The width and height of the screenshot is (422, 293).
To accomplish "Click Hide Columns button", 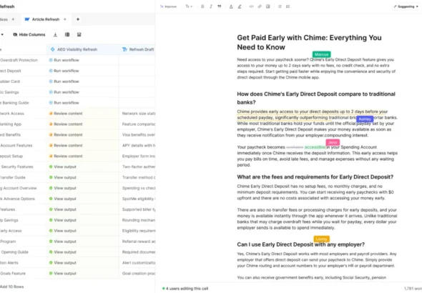I will click(x=29, y=34).
